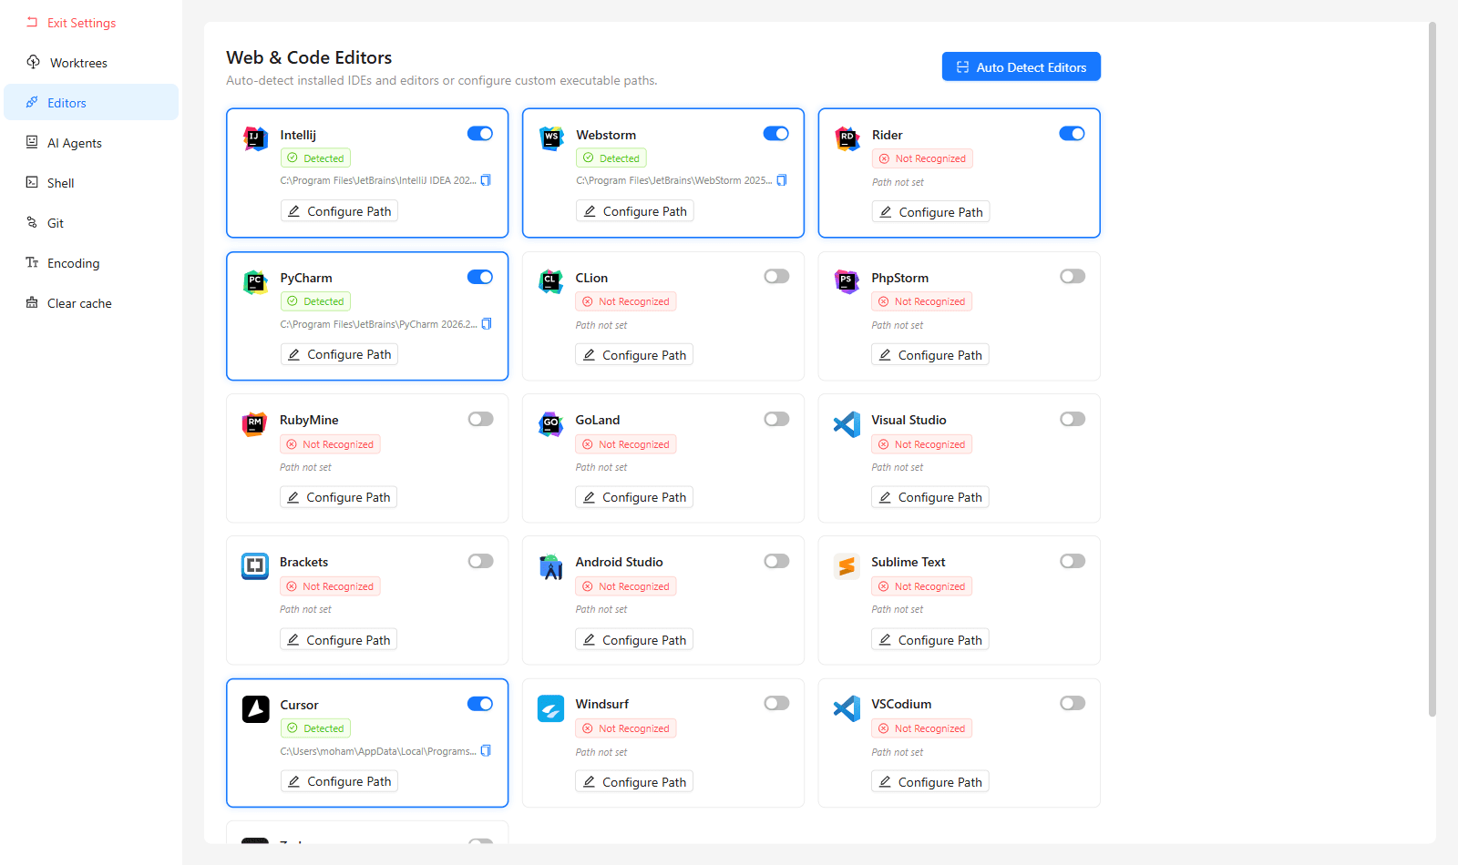The width and height of the screenshot is (1458, 865).
Task: Disable the IntelliJ editor toggle
Action: 480,134
